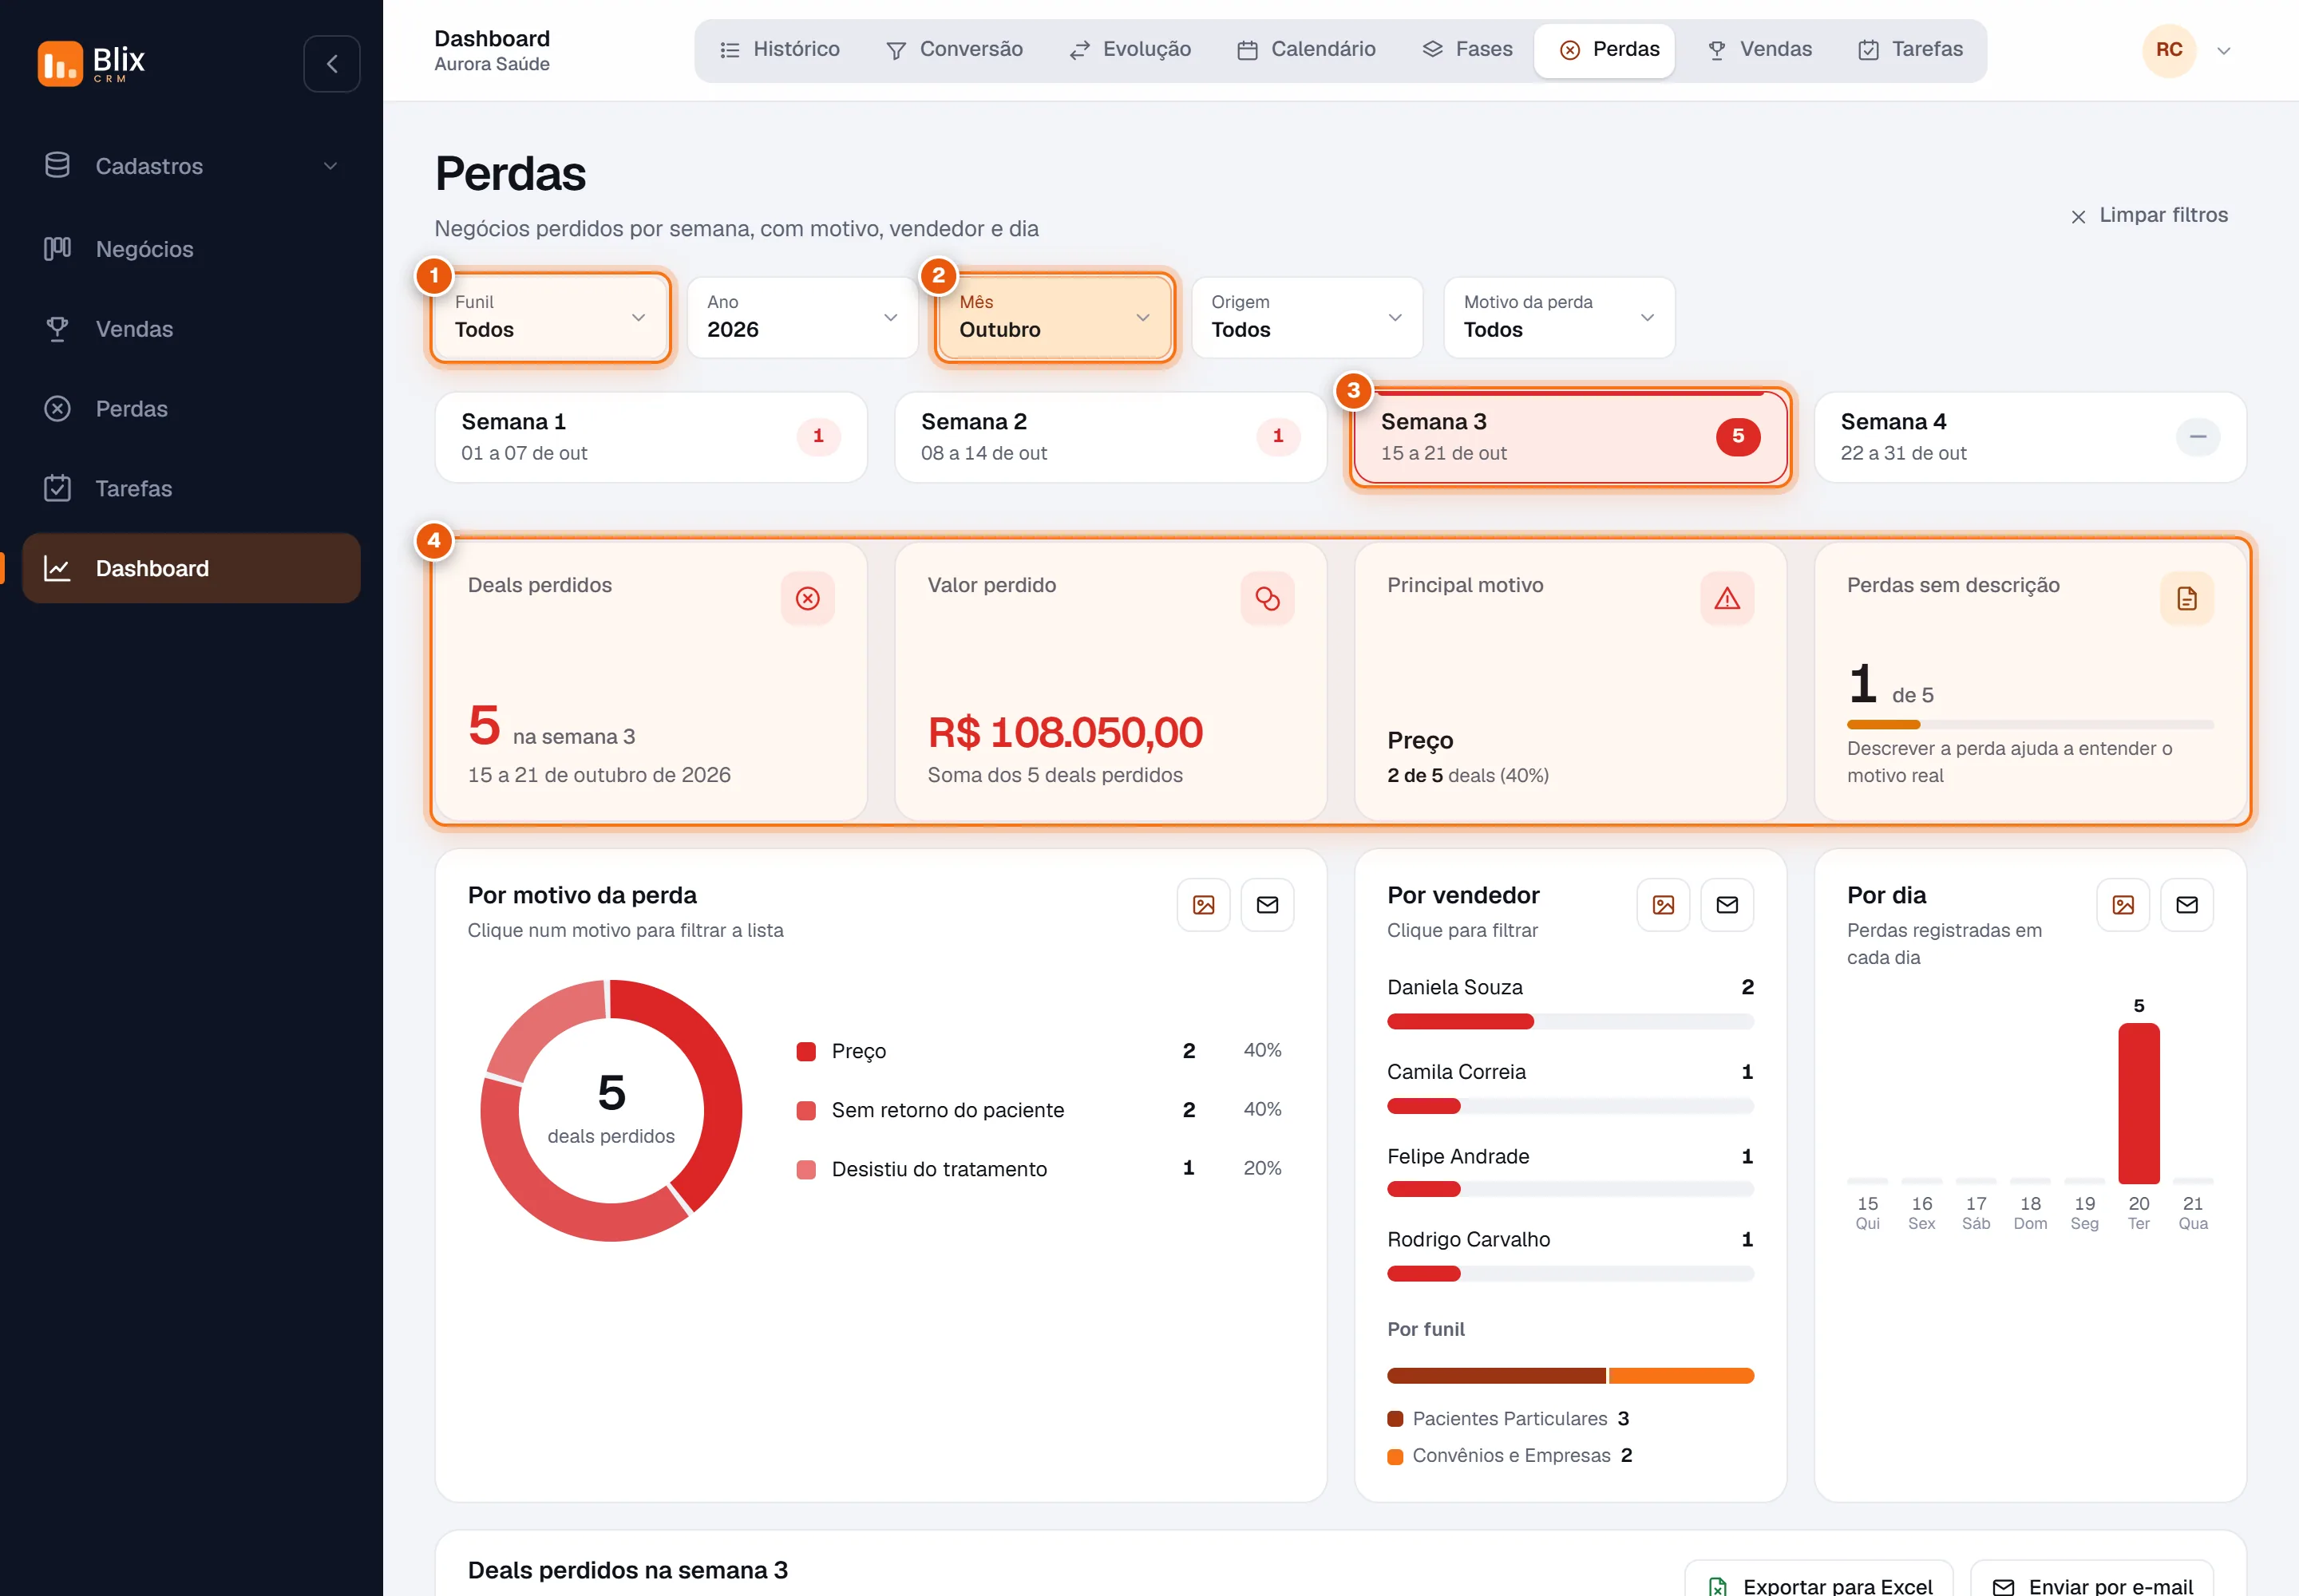Image resolution: width=2299 pixels, height=1596 pixels.
Task: Open Tarefas in the sidebar
Action: pos(191,489)
